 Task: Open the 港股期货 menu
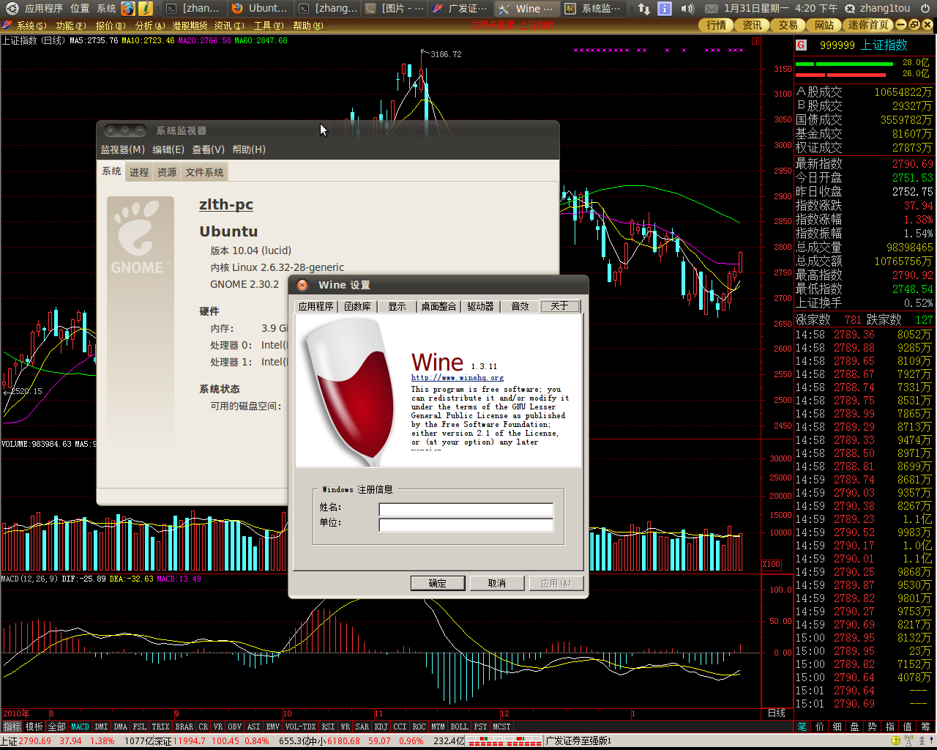(190, 26)
